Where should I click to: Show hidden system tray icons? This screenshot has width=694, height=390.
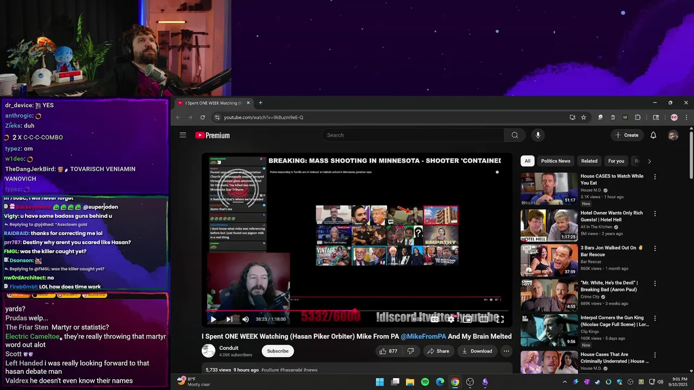(x=564, y=382)
